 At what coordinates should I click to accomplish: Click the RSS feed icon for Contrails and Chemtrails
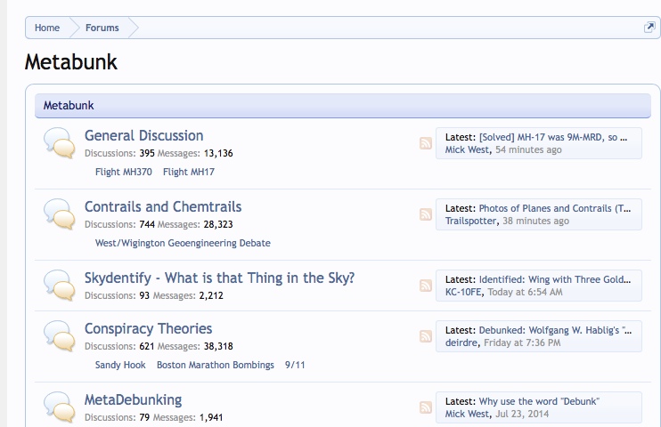pos(425,214)
